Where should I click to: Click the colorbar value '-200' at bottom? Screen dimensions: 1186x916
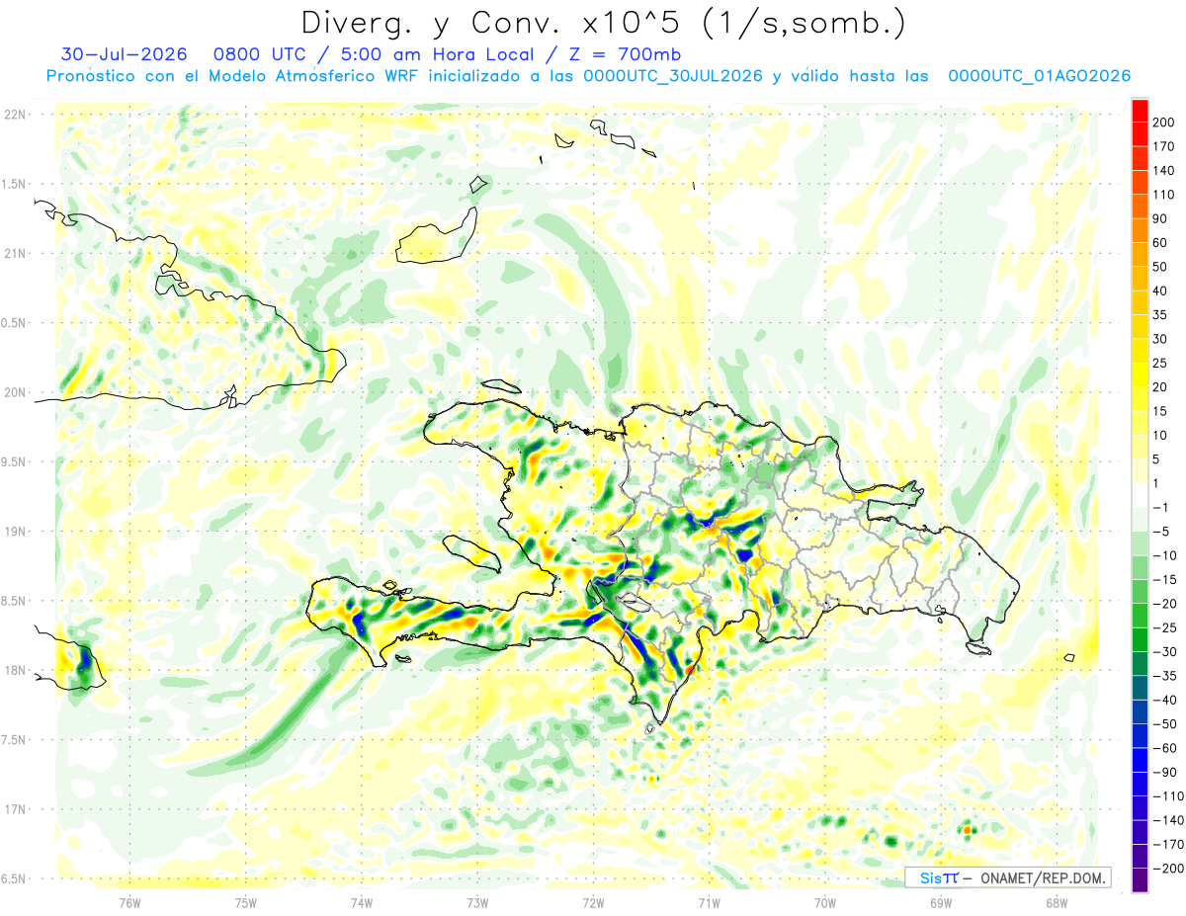[1167, 869]
